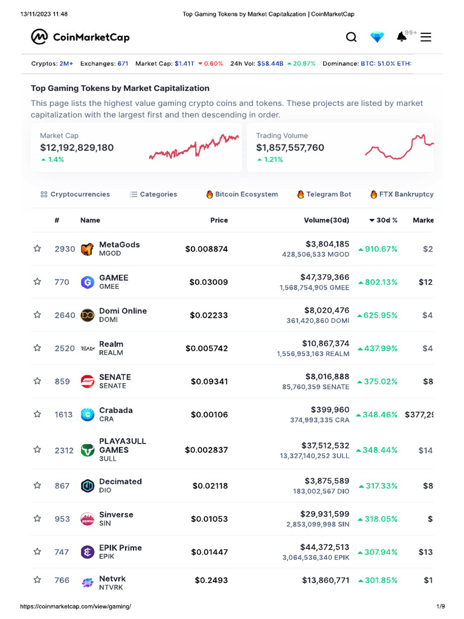Open the EPIK Prime coin page

(120, 548)
